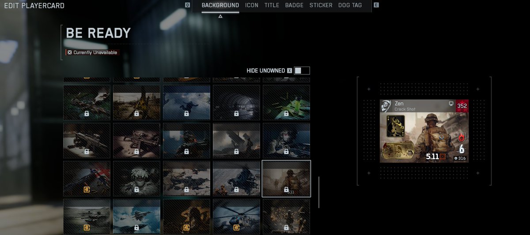Click the playercard preview image
The width and height of the screenshot is (530, 235).
424,131
